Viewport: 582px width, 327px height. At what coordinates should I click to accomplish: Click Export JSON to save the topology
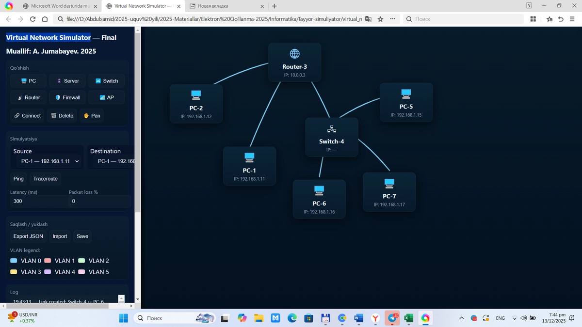pyautogui.click(x=28, y=236)
